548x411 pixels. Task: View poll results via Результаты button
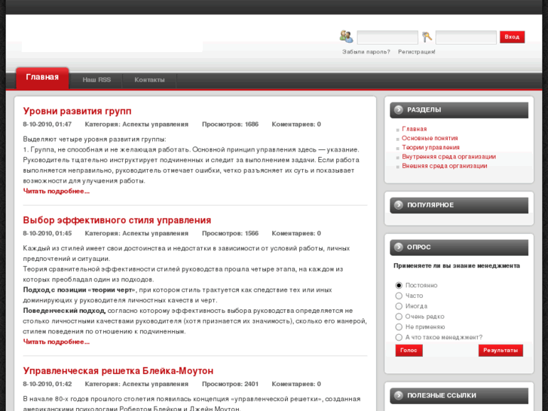[x=501, y=351]
